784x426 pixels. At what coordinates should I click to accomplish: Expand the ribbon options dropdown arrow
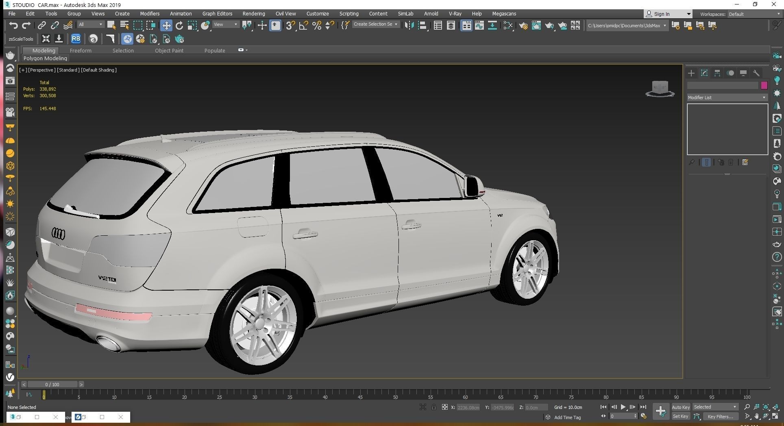[246, 50]
